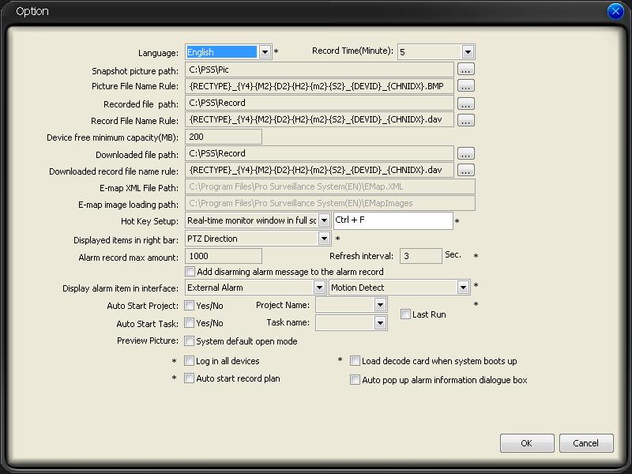The image size is (632, 474).
Task: Click the Ctrl + F hot key field
Action: click(x=393, y=220)
